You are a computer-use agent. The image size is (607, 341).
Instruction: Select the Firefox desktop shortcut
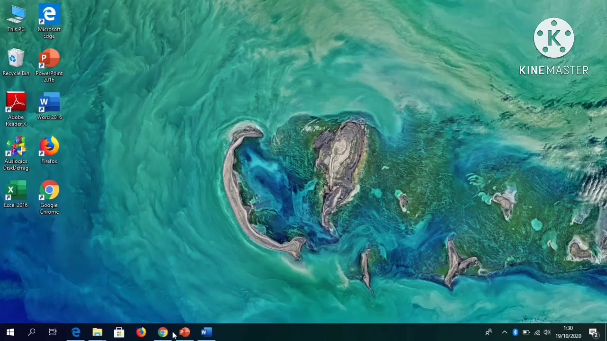click(49, 150)
